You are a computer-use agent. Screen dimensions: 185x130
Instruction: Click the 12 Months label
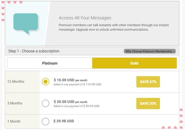click(x=16, y=82)
